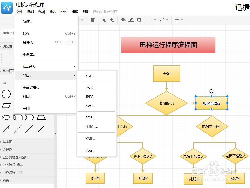Click the redo arrow icon

(x=81, y=20)
